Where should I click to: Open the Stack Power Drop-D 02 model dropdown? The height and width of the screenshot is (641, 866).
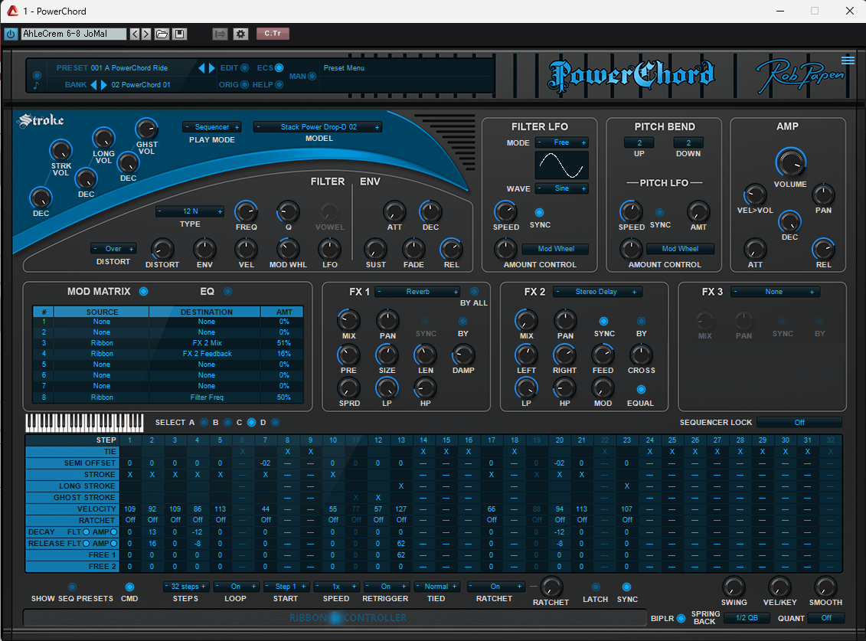[318, 127]
